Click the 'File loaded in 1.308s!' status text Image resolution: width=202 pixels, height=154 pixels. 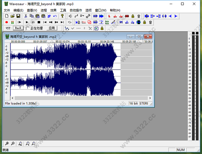point(21,103)
